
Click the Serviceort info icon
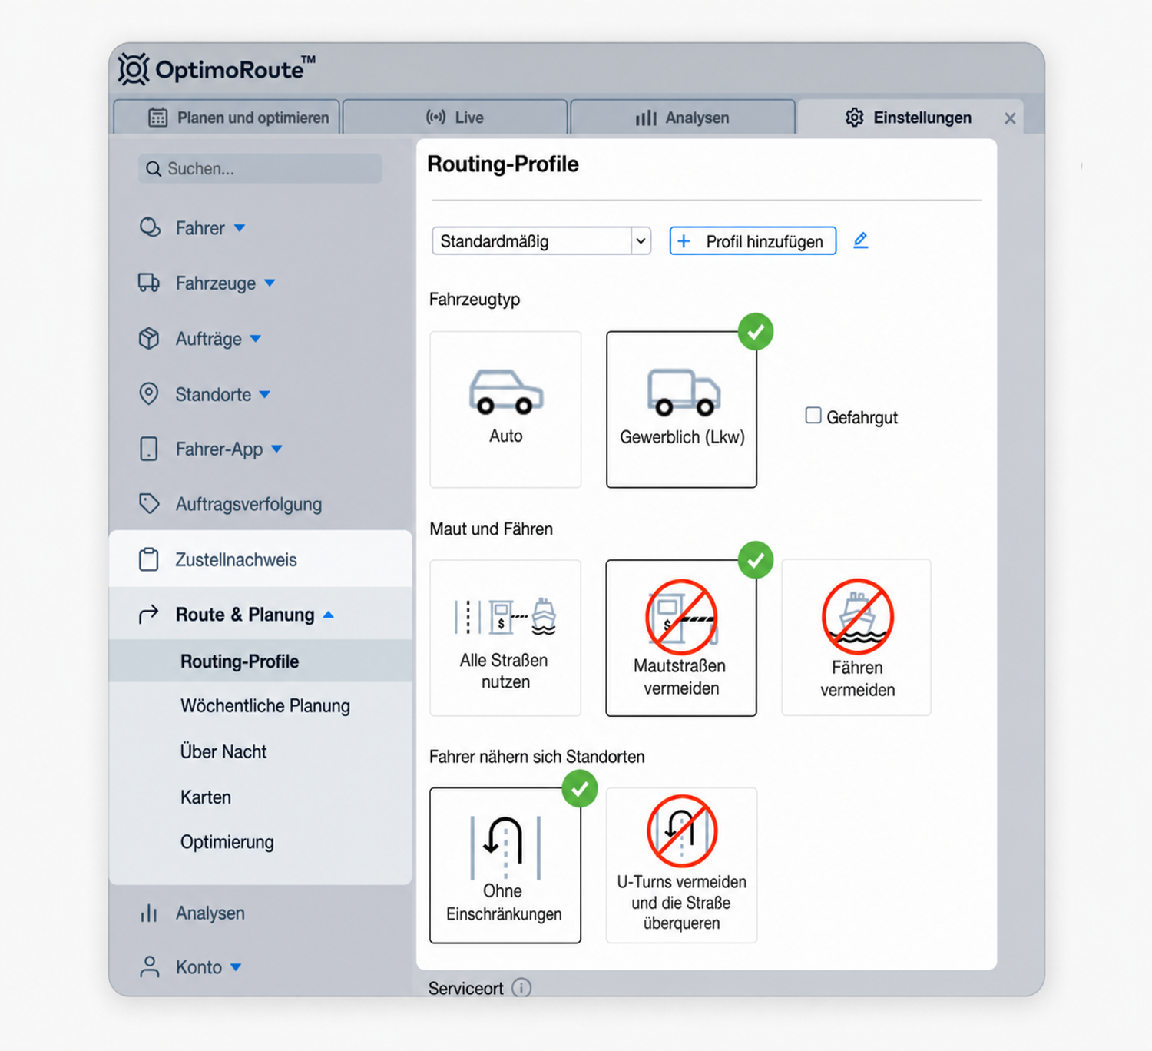(521, 987)
